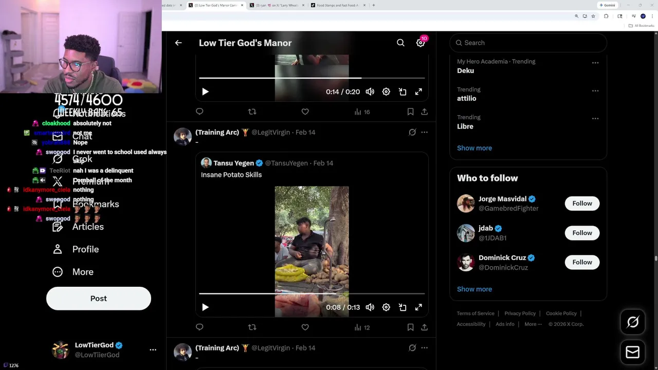Toggle picture-in-picture on the 0:14 / 0:20 video
Screen dimensions: 658x370
(x=403, y=91)
